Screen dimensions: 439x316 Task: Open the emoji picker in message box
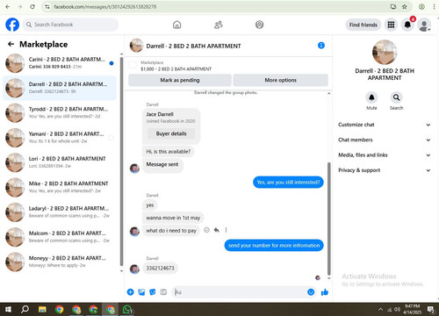pos(311,292)
